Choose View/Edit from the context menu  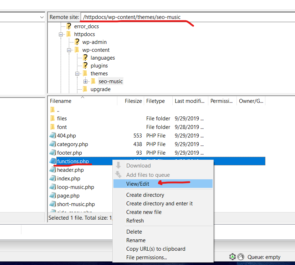tap(138, 184)
